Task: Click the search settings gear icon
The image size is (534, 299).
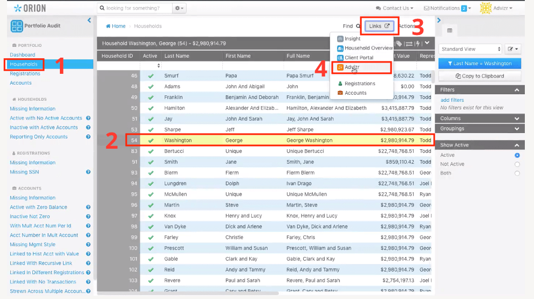Action: pos(179,8)
